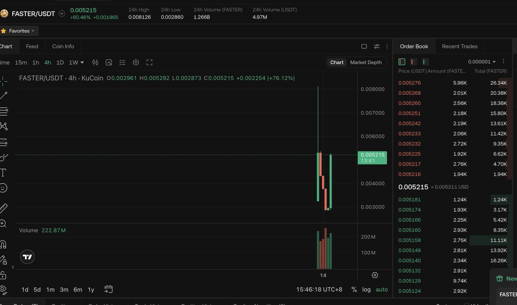This screenshot has width=517, height=305.
Task: Click the TradingView logo on chart
Action: 27,257
